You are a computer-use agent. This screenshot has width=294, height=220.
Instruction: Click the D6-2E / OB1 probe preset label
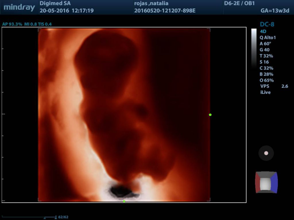239,4
